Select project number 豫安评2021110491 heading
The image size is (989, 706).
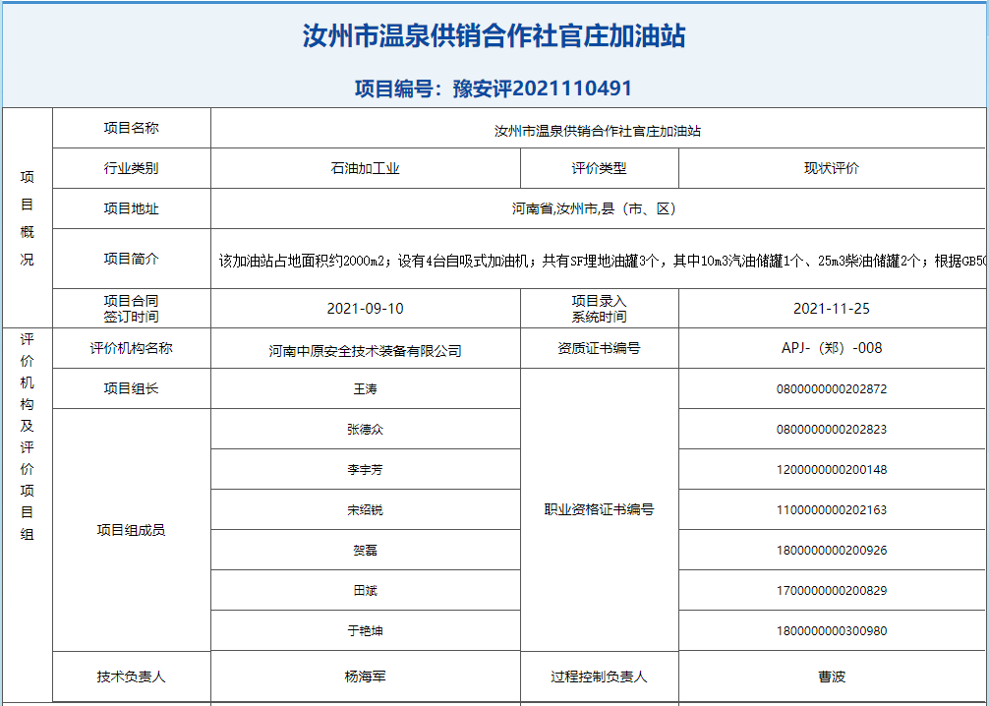pos(493,88)
